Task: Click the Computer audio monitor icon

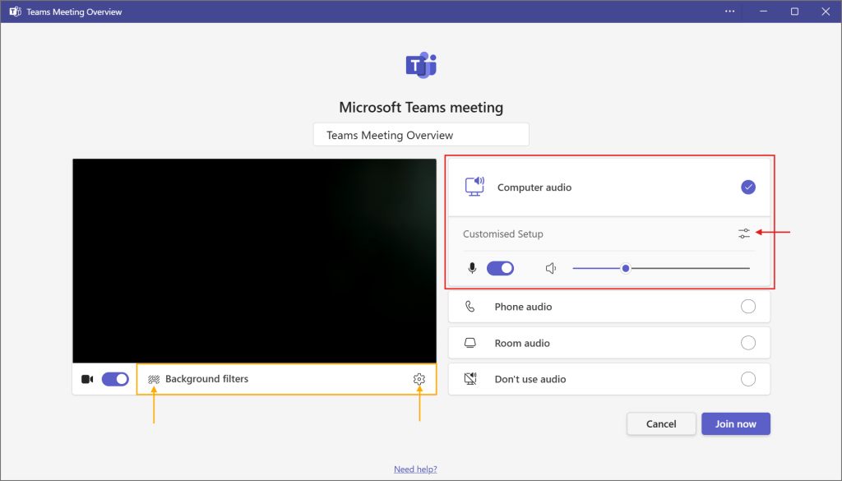Action: pos(474,187)
